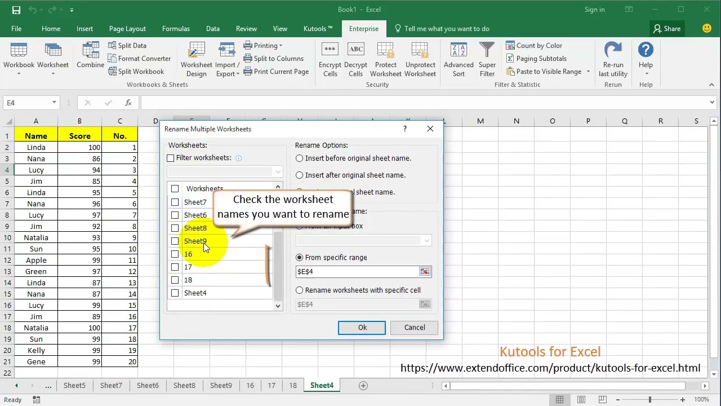Click Ok in Rename Multiple Worksheets
721x406 pixels.
pos(362,328)
